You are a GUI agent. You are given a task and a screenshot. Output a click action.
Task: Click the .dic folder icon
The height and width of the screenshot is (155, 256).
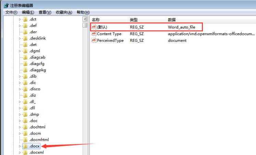[x=25, y=83]
